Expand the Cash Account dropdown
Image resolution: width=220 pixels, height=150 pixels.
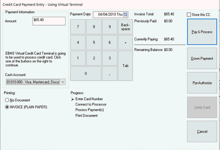pos(63,82)
